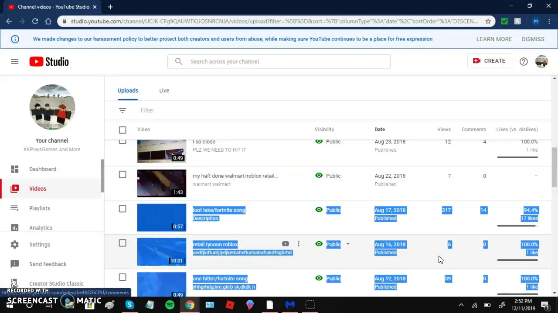Select the Channel videos browser tab

pos(52,7)
